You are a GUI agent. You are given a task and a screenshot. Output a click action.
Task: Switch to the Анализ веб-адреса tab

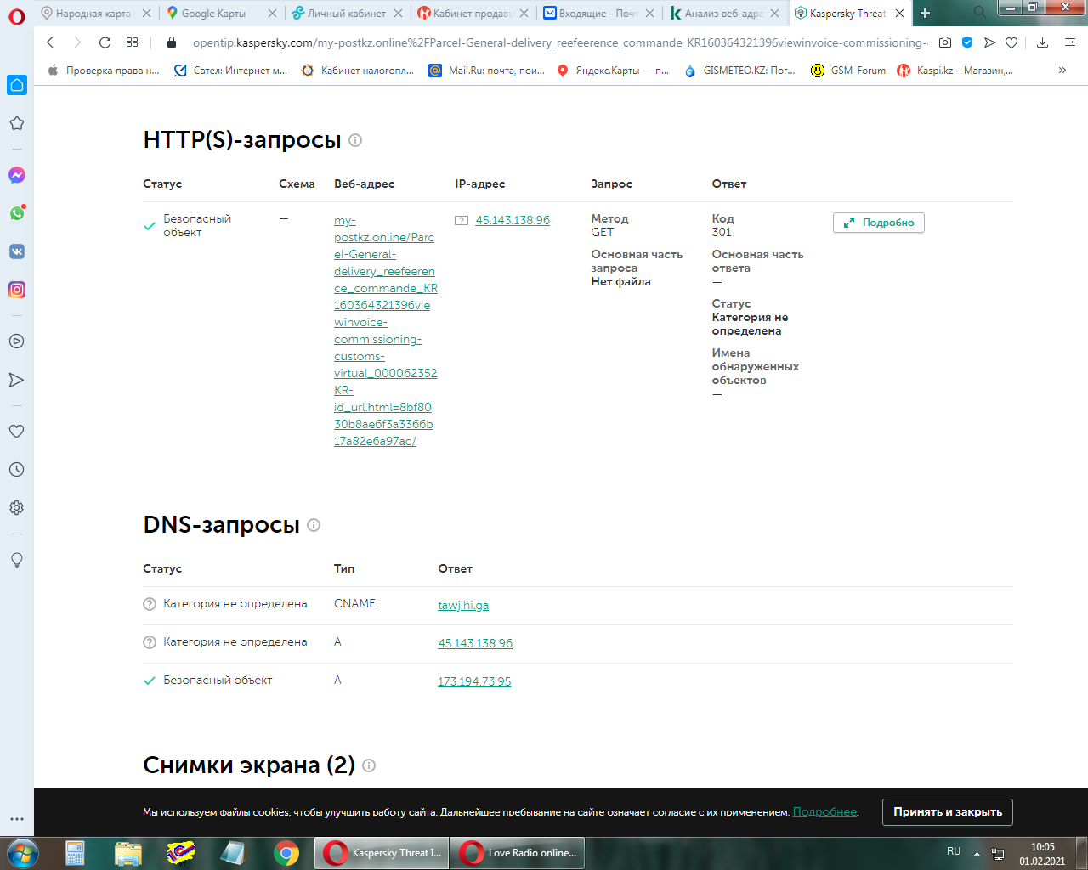tap(723, 14)
